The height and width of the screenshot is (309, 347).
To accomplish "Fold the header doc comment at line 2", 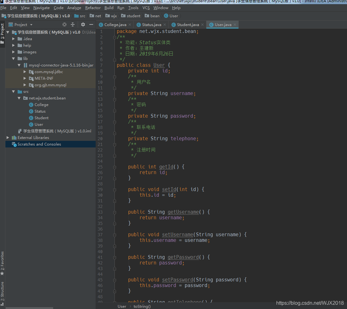I will pos(115,37).
